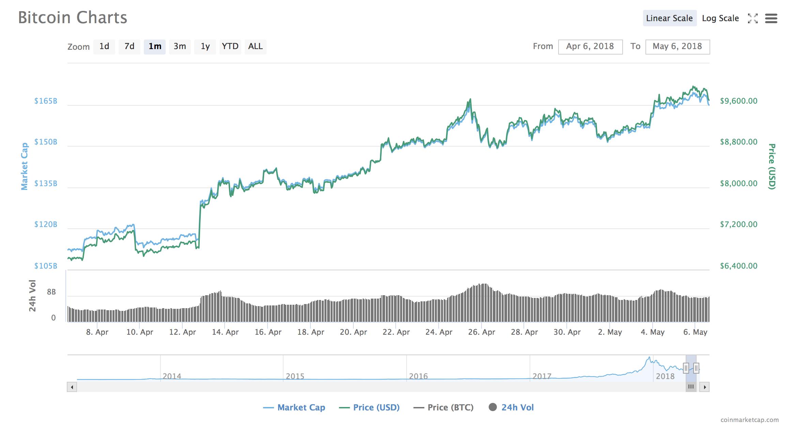Screen dimensions: 807x437
Task: Toggle fullscreen chart view icon
Action: coord(752,18)
